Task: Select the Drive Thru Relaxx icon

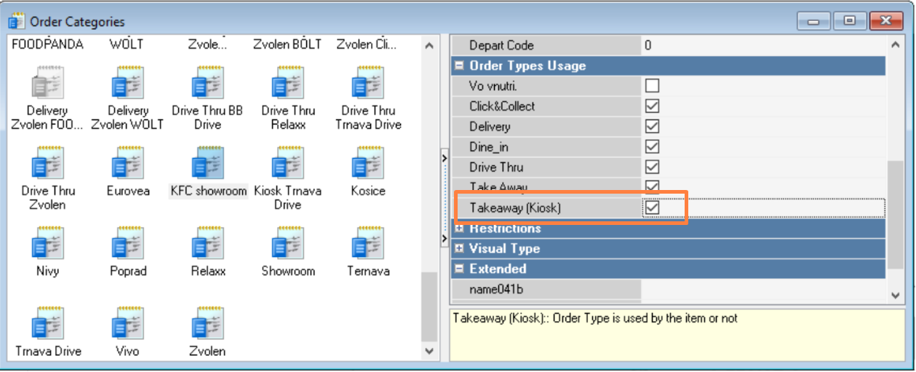Action: (287, 84)
